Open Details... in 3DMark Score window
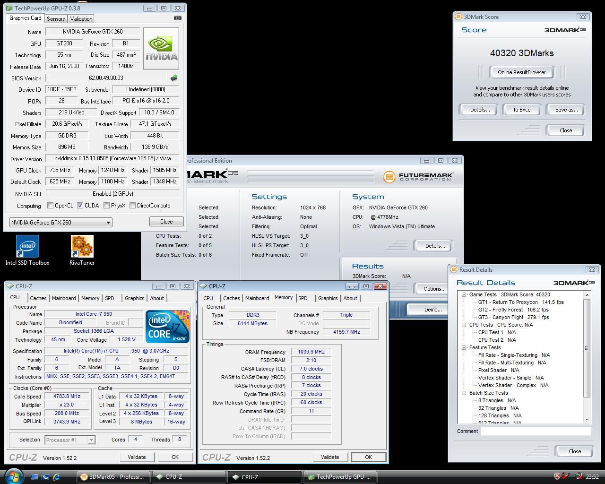Image resolution: width=605 pixels, height=484 pixels. tap(479, 110)
